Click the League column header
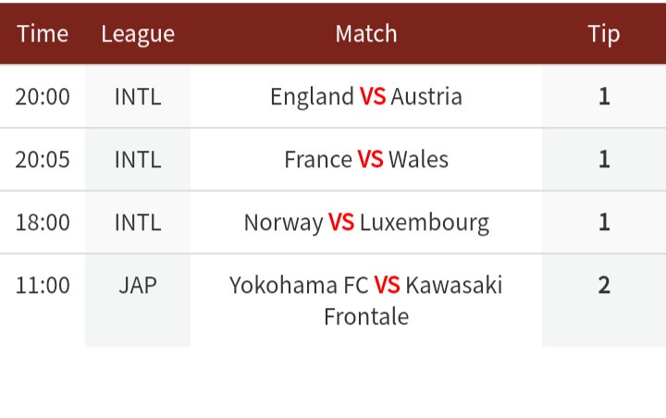This screenshot has height=418, width=666. 138,34
